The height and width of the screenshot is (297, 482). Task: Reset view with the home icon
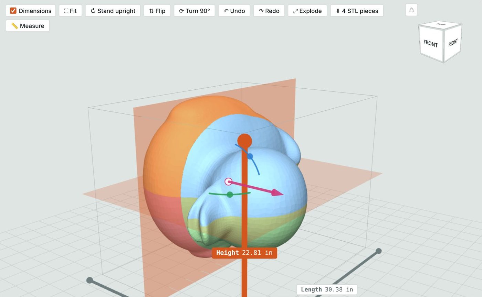coord(411,10)
